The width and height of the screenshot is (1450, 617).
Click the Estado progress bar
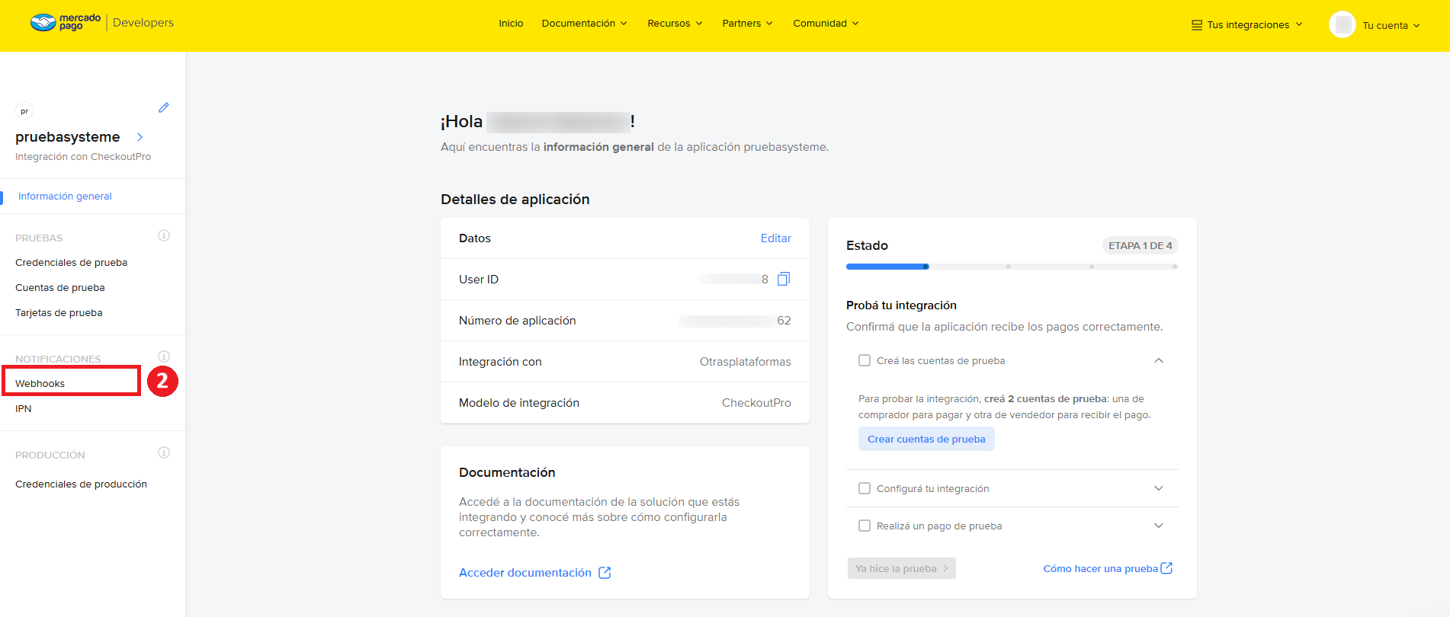[x=1012, y=267]
